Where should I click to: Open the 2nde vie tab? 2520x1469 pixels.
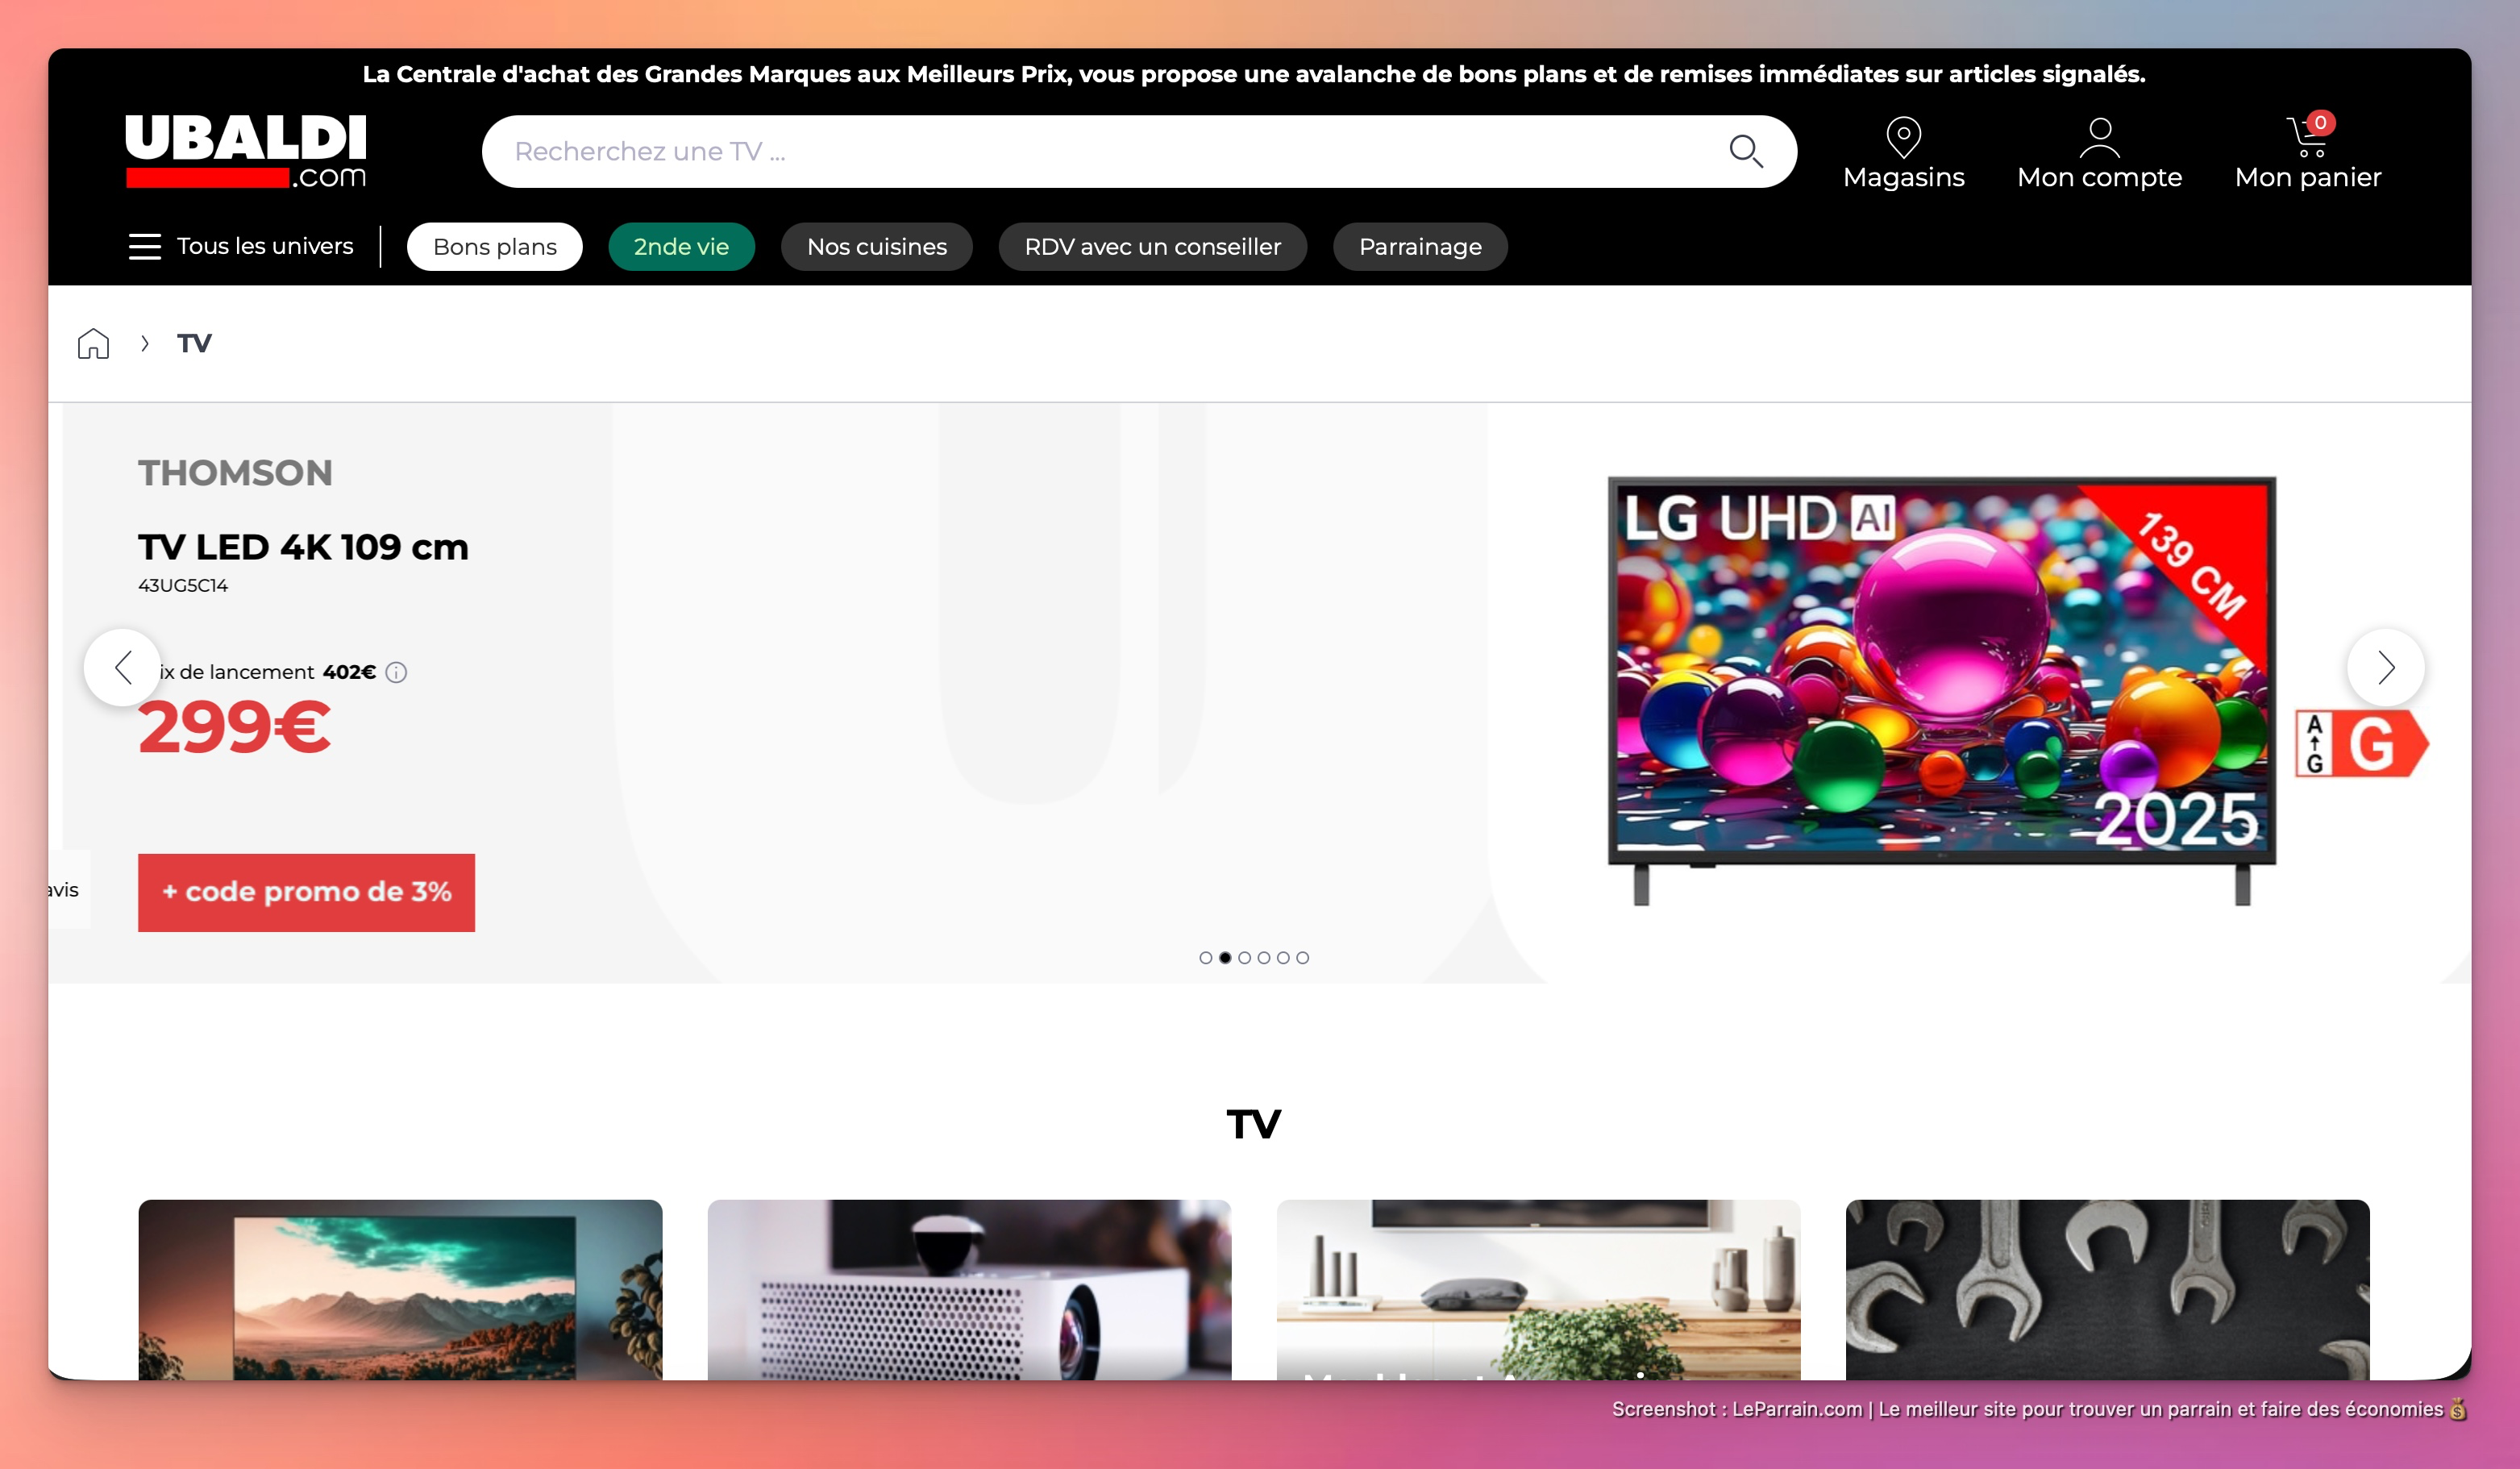[681, 247]
